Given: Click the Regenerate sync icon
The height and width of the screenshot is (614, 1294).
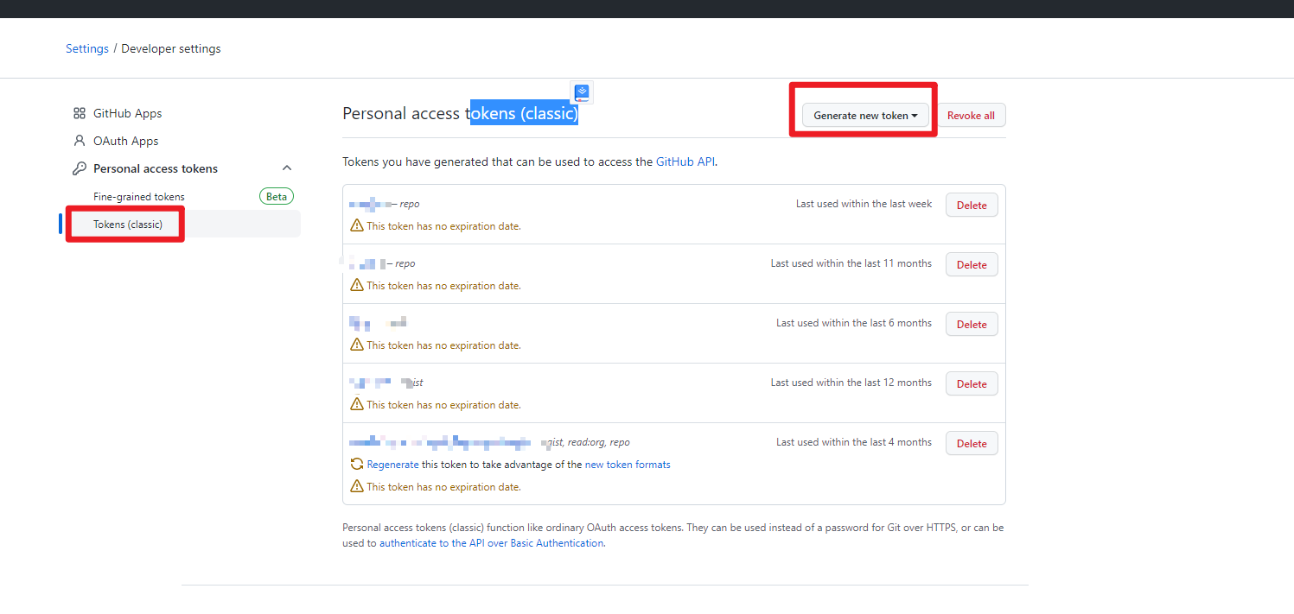Looking at the screenshot, I should click(x=356, y=465).
